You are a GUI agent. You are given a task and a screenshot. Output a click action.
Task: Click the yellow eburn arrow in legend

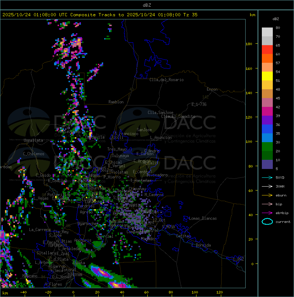267,195
